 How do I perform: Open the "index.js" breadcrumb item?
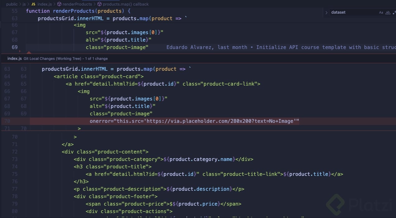click(44, 4)
